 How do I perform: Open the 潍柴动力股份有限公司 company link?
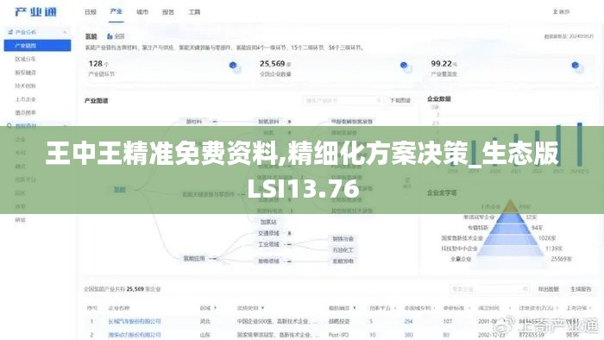135,335
